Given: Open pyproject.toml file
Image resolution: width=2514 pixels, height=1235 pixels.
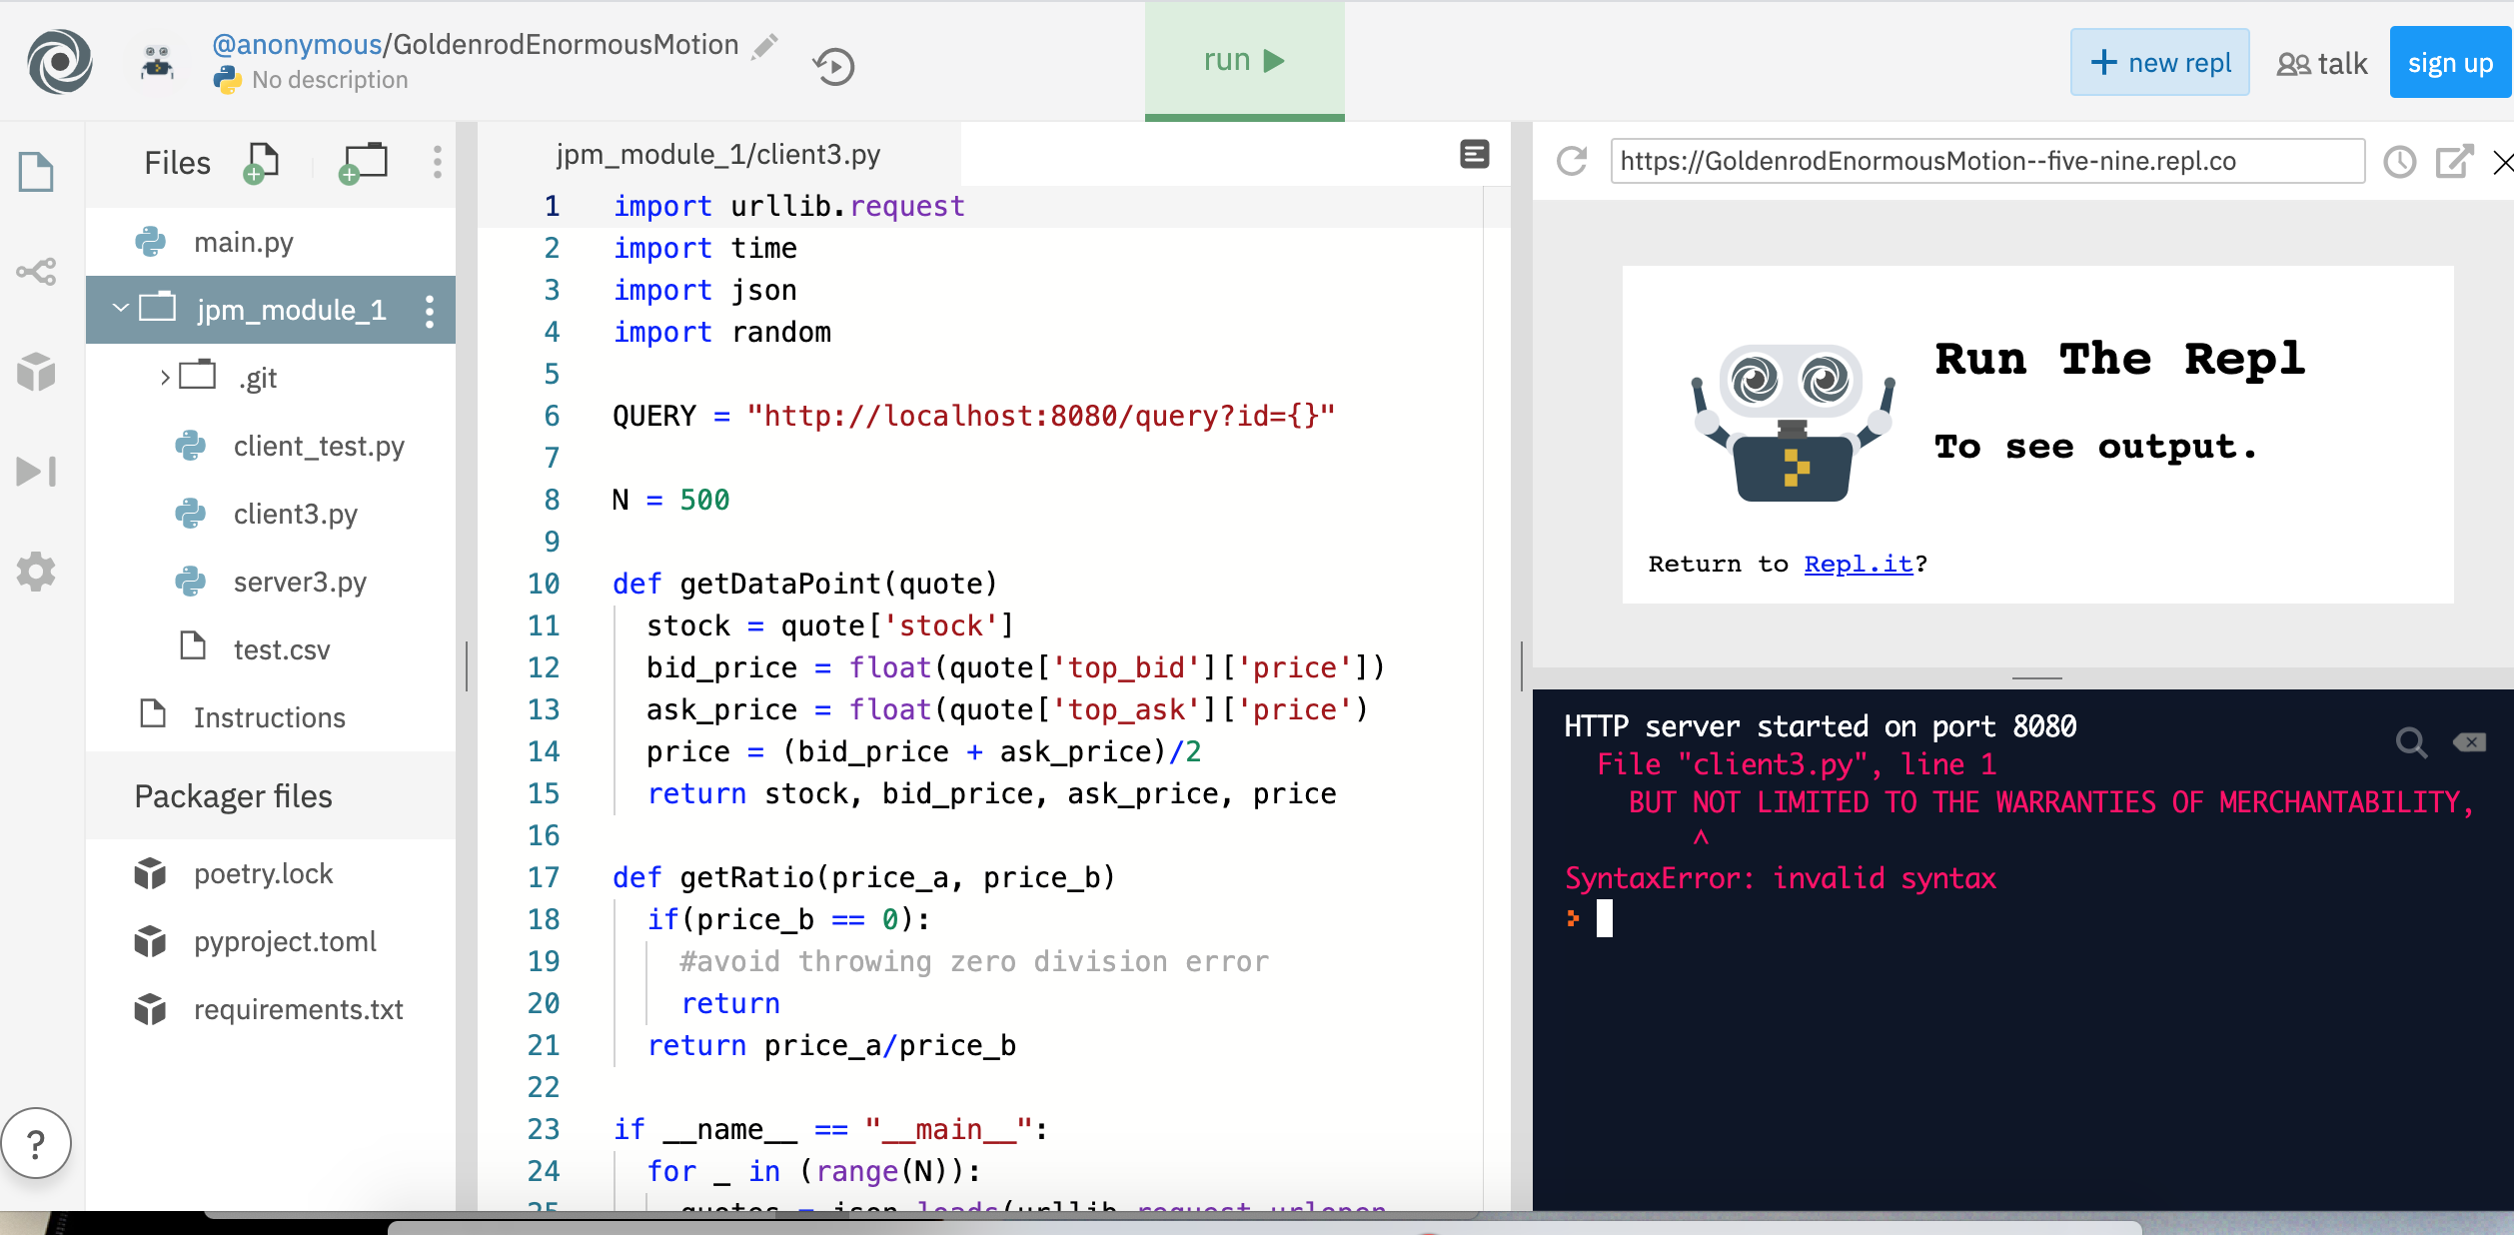Looking at the screenshot, I should 271,941.
